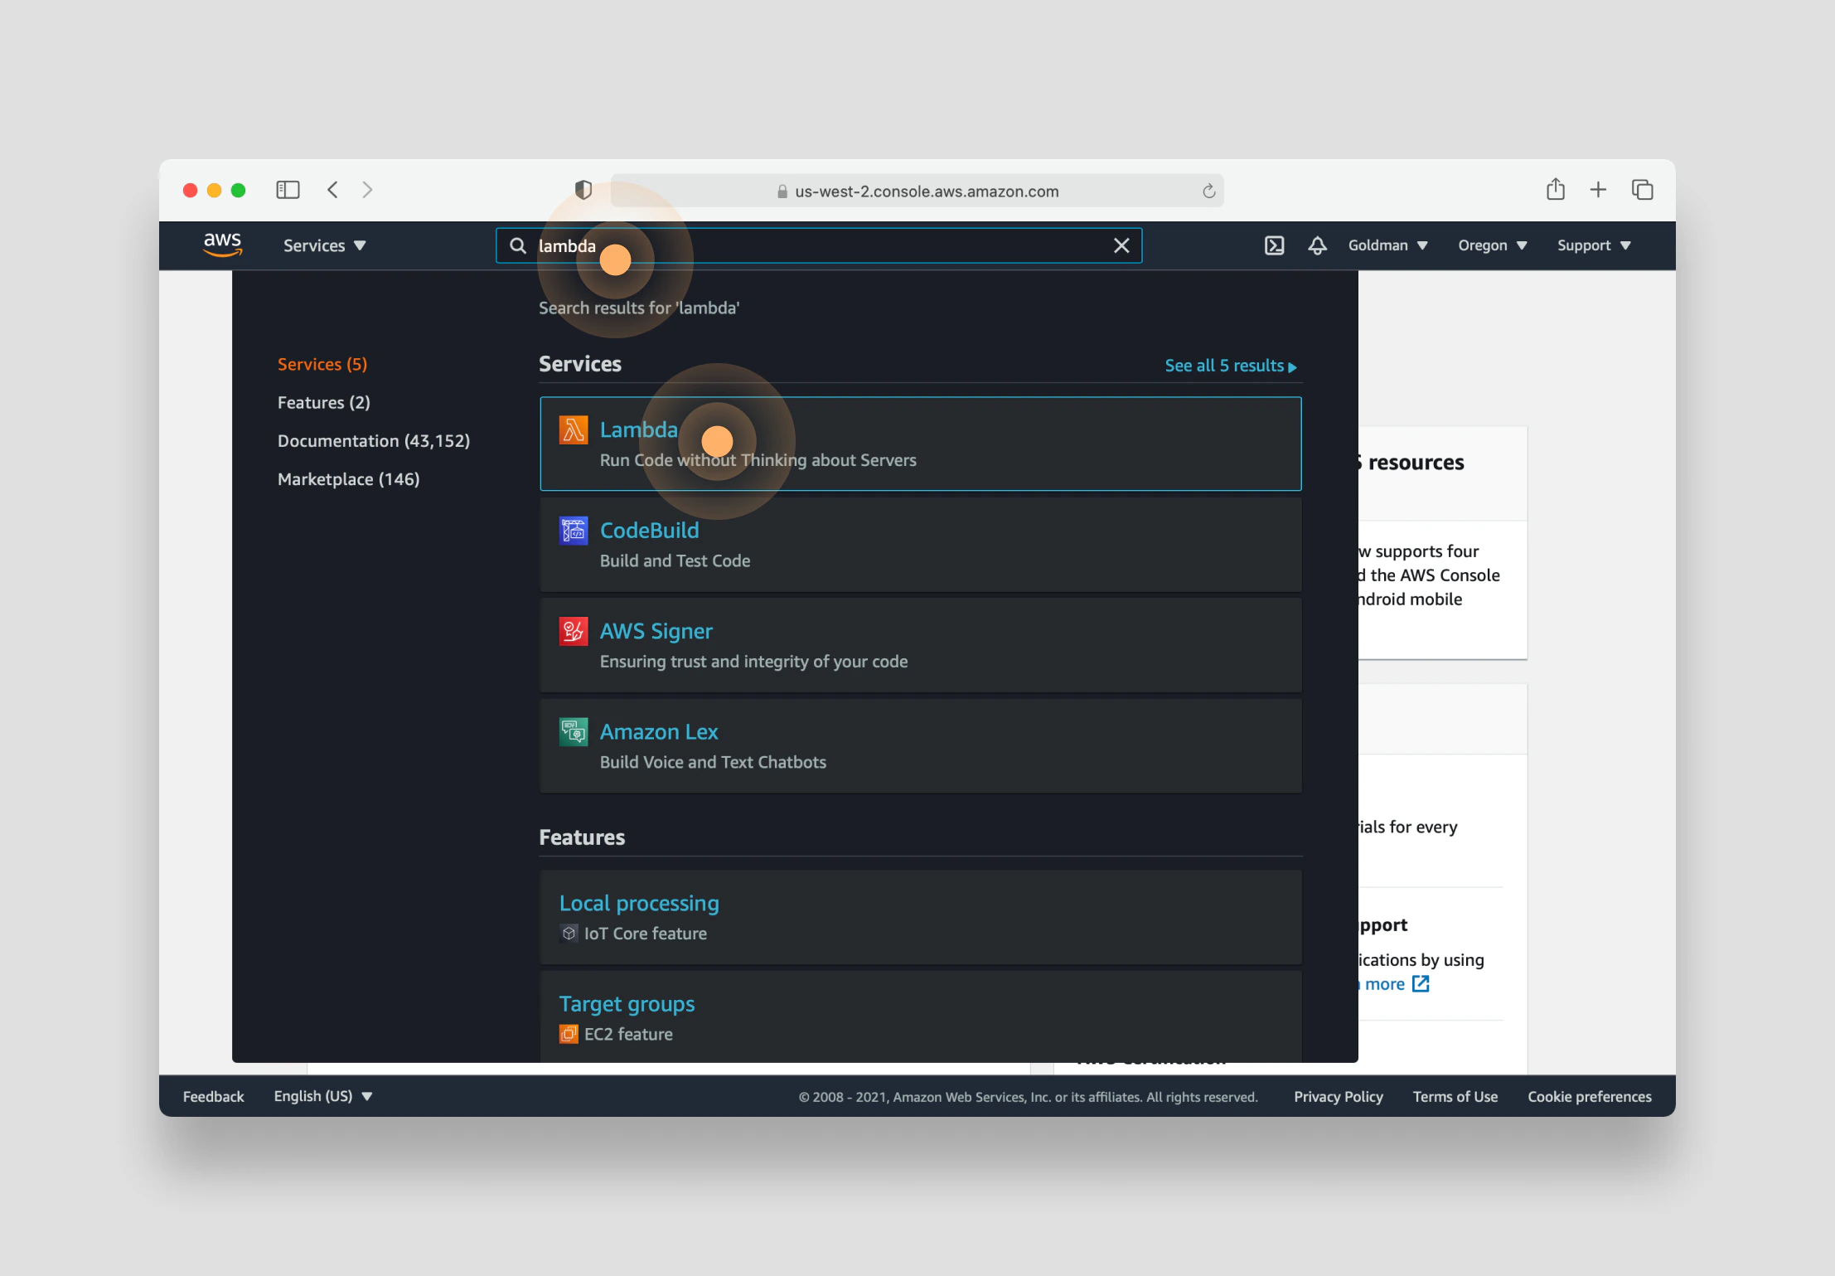The height and width of the screenshot is (1276, 1835).
Task: Click the Lambda service icon
Action: click(574, 429)
